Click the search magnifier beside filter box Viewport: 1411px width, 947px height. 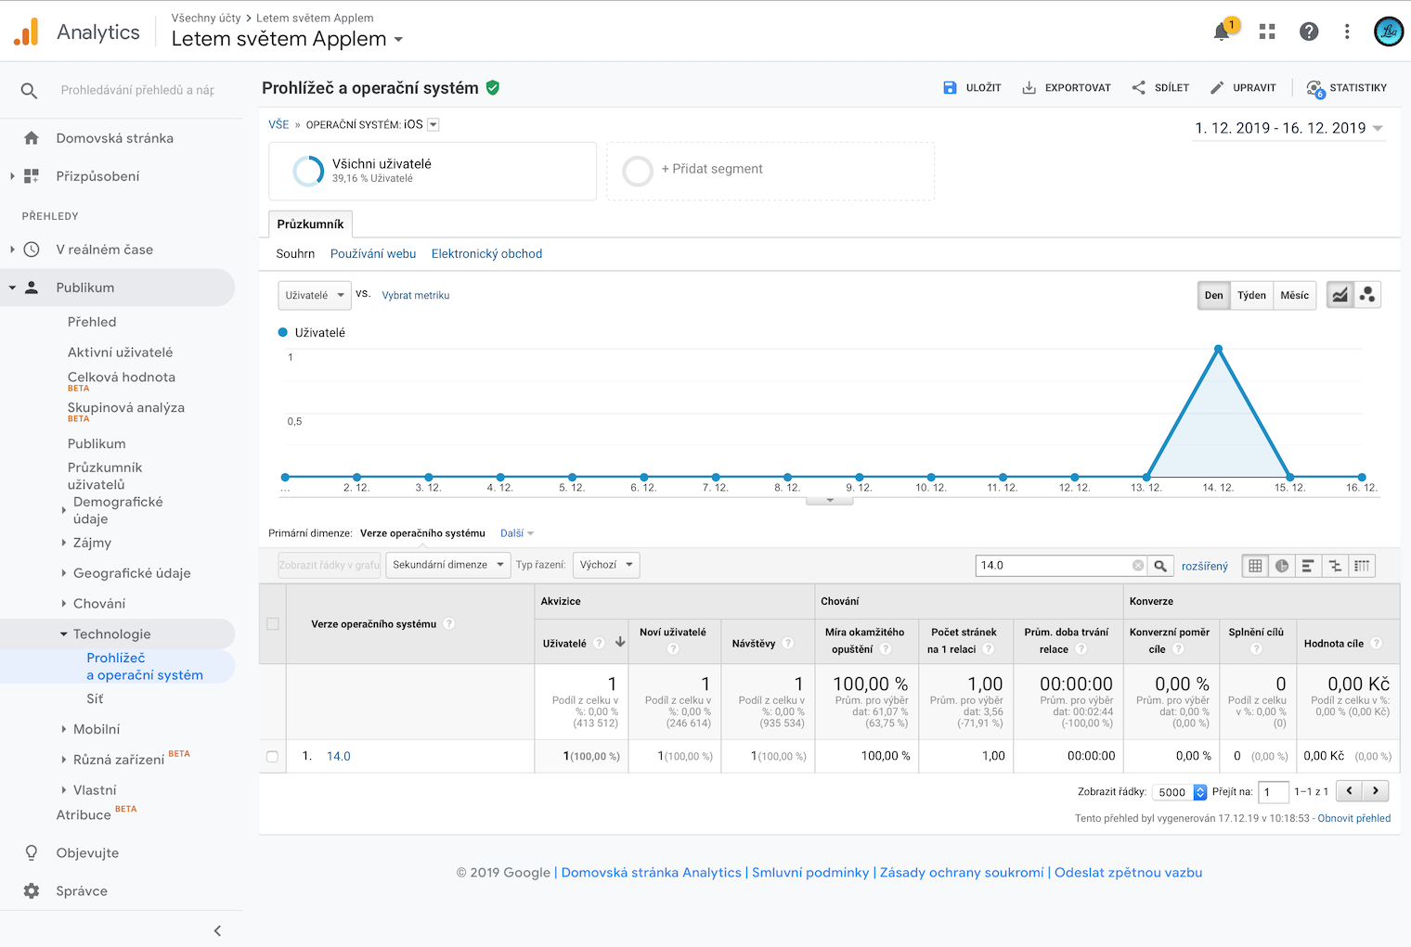[x=1160, y=566]
